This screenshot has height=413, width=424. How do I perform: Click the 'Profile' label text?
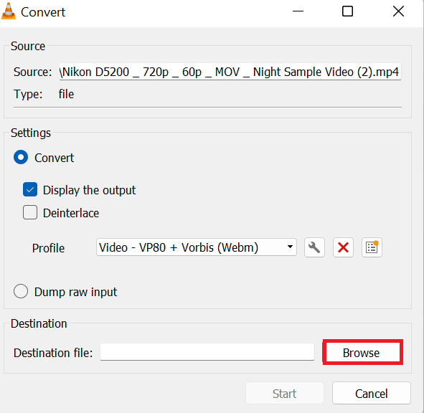(x=48, y=248)
